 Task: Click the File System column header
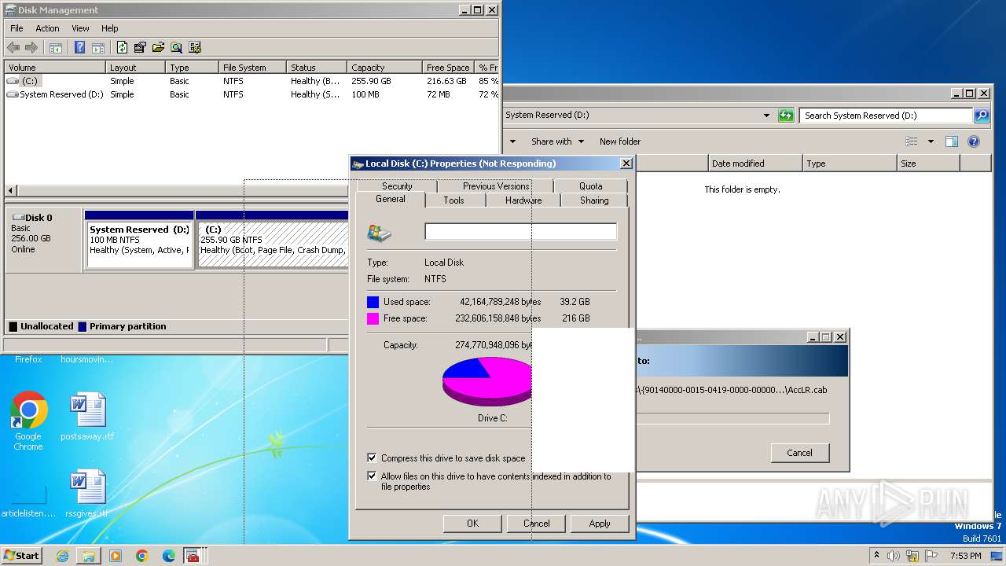coord(252,68)
